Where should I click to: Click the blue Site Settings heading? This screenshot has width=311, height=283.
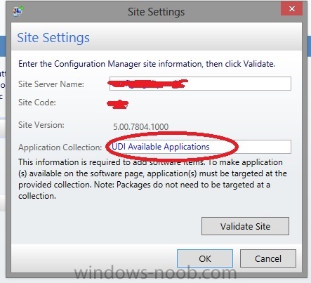(53, 37)
